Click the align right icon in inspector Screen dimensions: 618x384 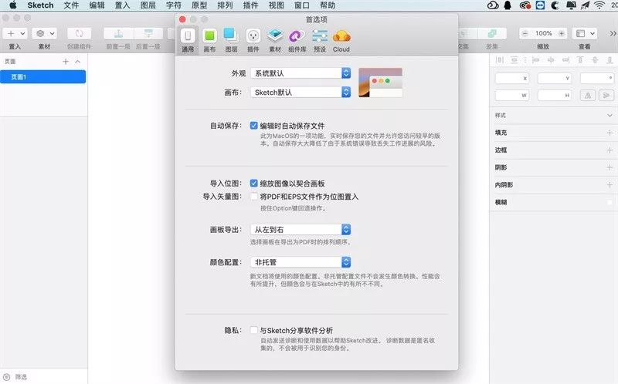click(x=565, y=60)
